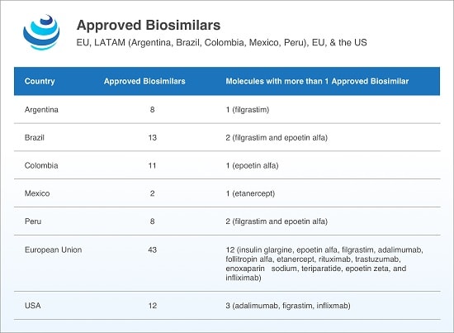Select the Argentina row label
Viewport: 454px width, 333px height.
(x=41, y=110)
